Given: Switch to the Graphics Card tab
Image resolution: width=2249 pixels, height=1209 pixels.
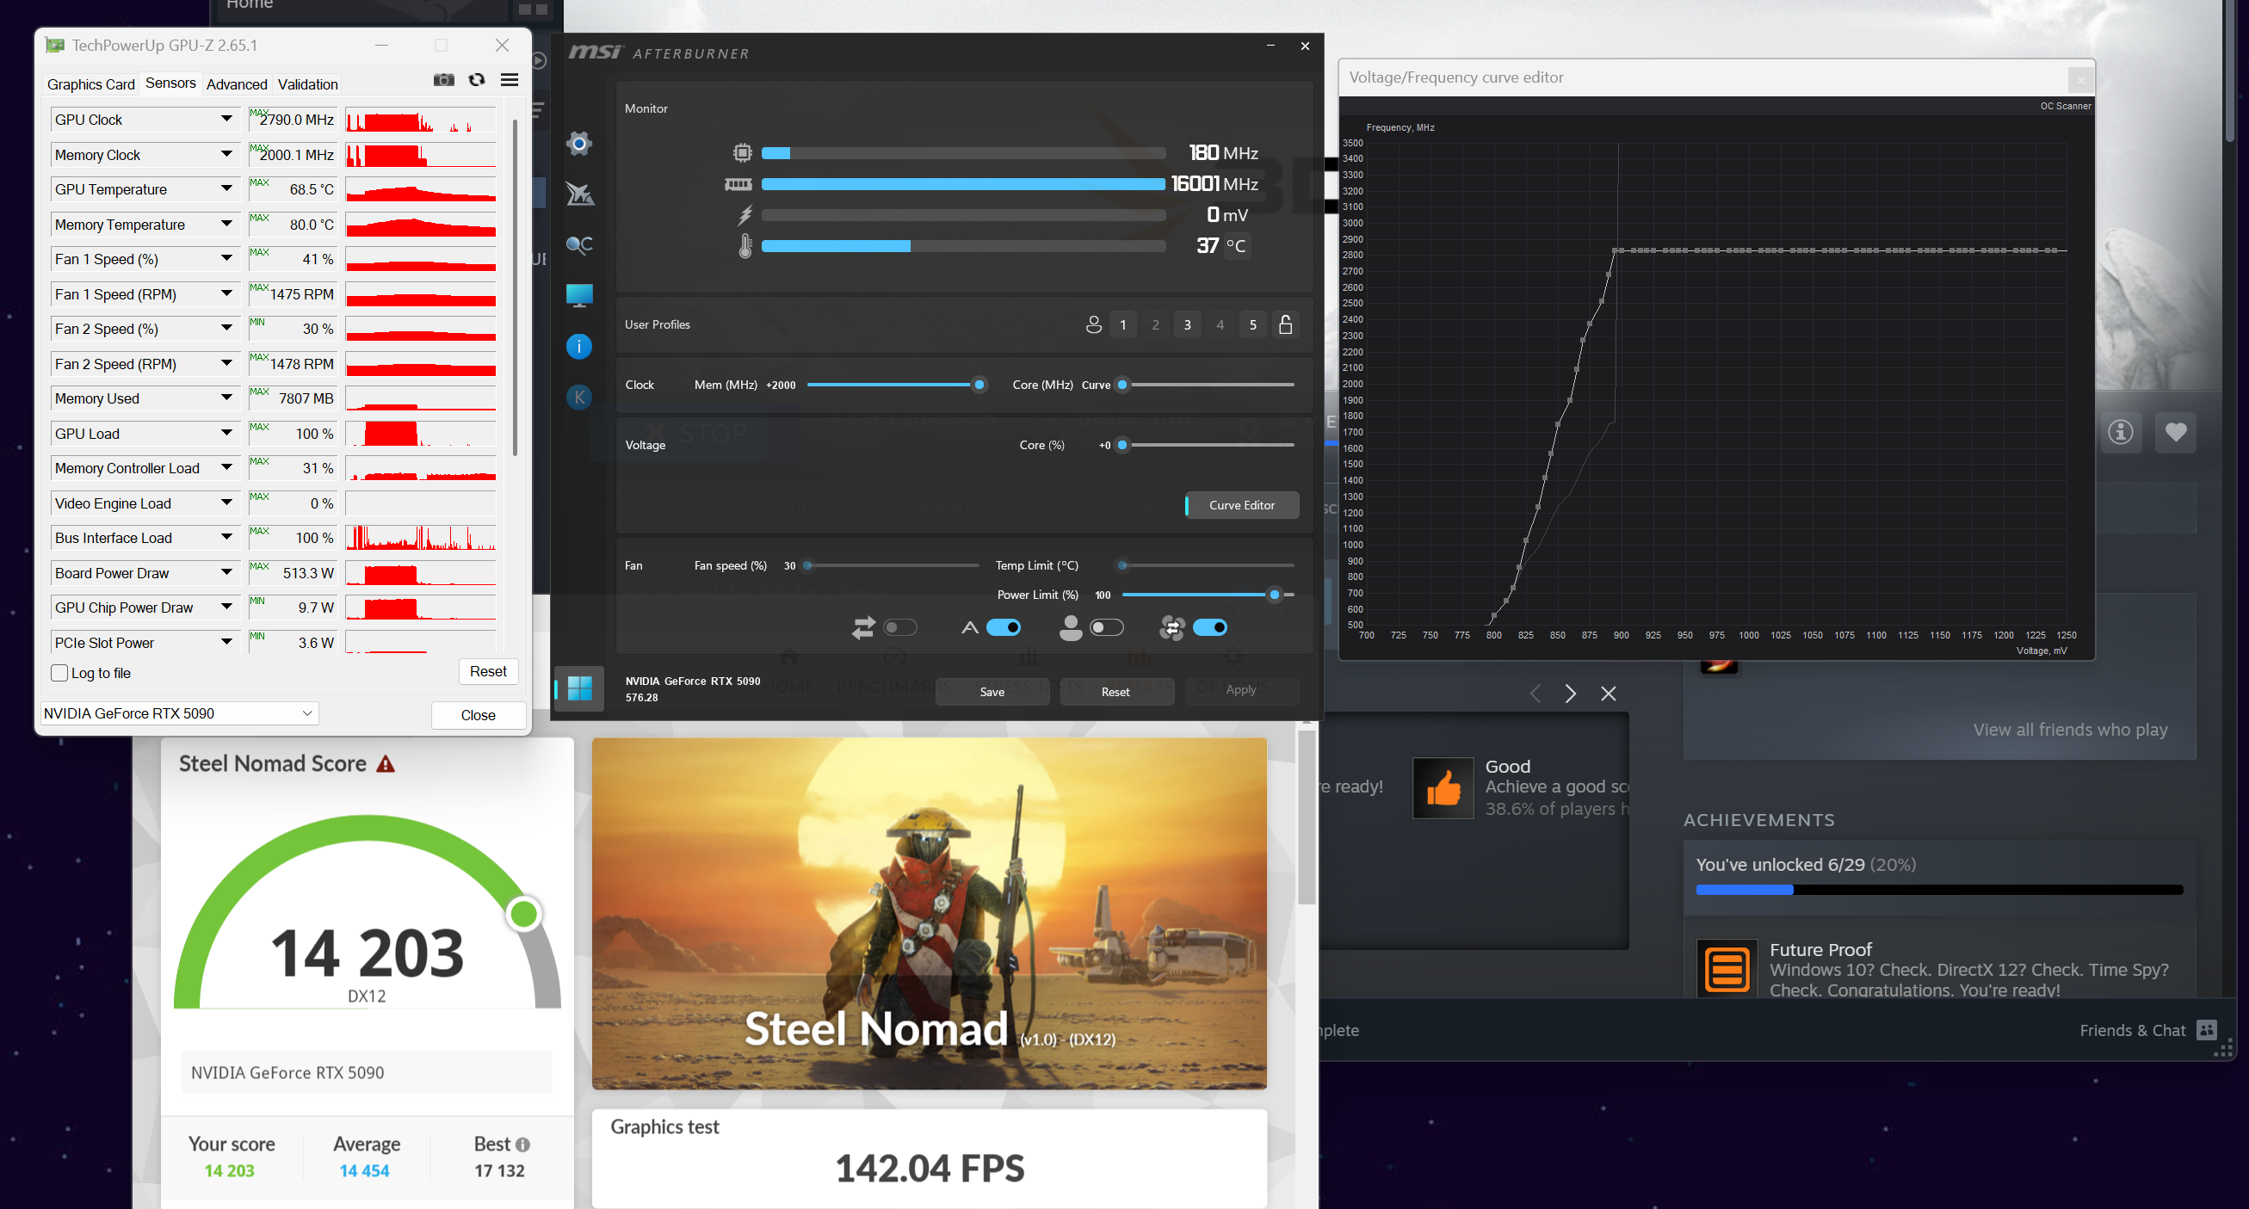Looking at the screenshot, I should coord(90,84).
